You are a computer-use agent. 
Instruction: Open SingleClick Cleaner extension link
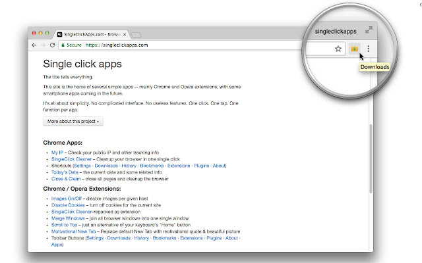click(x=71, y=212)
